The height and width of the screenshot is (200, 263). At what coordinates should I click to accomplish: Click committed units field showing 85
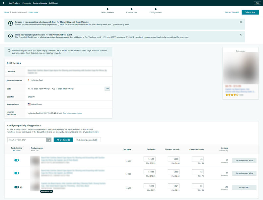click(198, 186)
